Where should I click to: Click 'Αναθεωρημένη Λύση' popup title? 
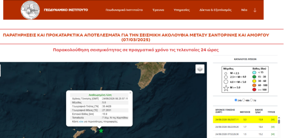tap(100, 95)
